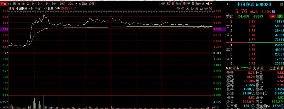Toggle the eye visibility icon above chart

pos(178,8)
